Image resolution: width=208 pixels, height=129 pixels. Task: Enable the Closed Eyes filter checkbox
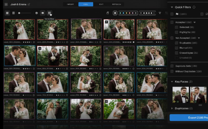pyautogui.click(x=176, y=53)
